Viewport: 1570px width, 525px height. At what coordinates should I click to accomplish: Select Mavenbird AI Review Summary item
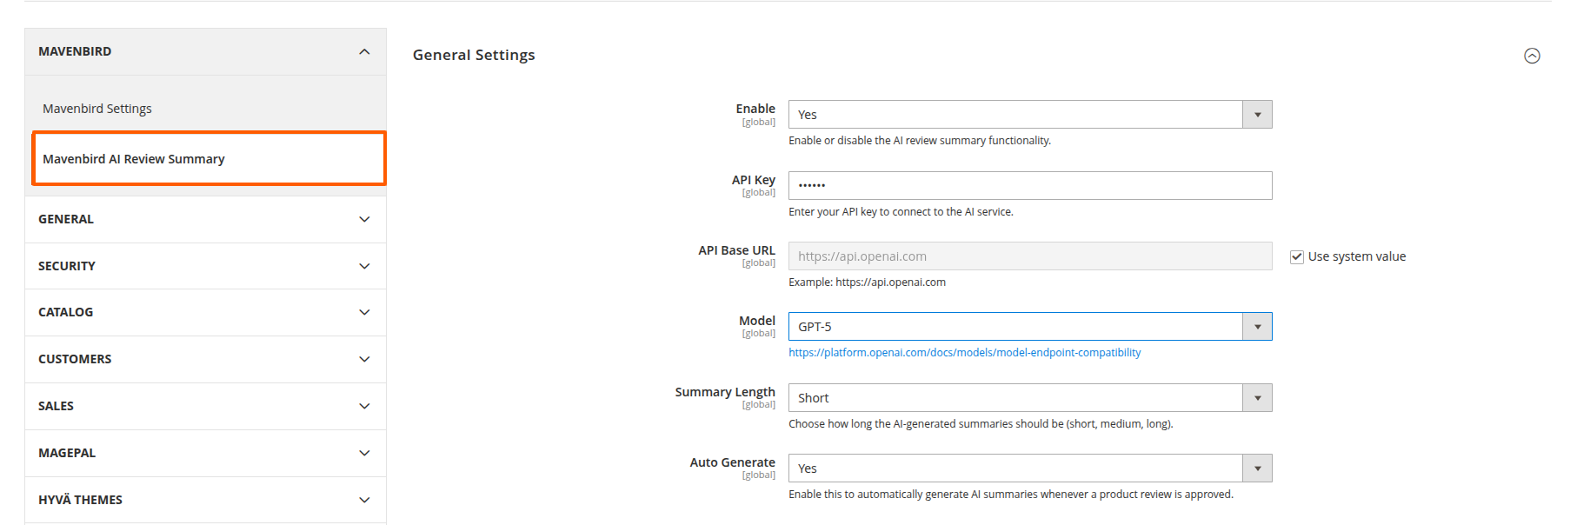209,158
